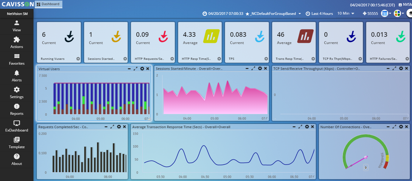
Task: Click the Actions puzzle icon
Action: 17,40
